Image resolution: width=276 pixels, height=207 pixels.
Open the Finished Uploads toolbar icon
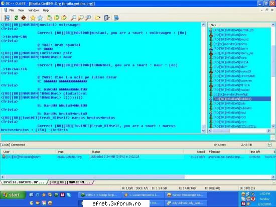[x=64, y=18]
